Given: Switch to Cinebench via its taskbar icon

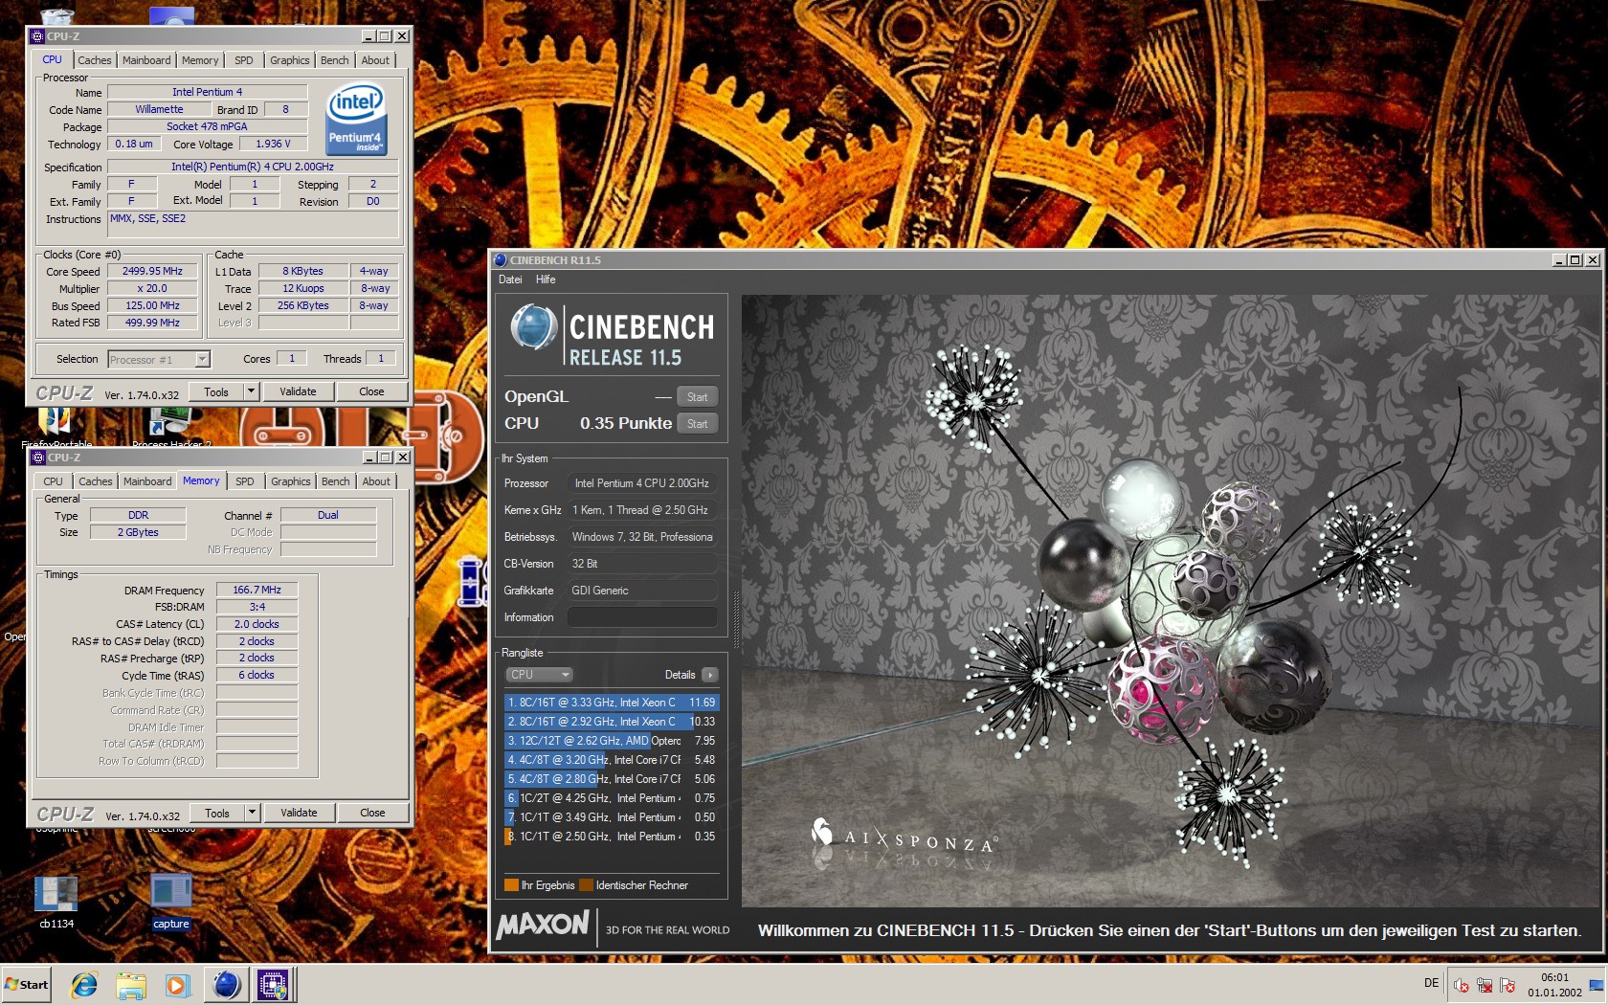Looking at the screenshot, I should (x=227, y=984).
